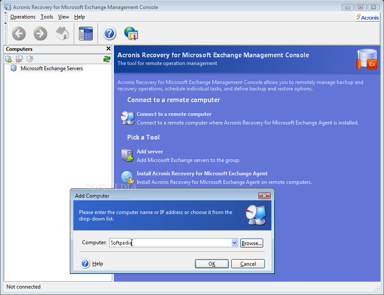Cancel the Add Computer dialog
The image size is (384, 295).
(x=248, y=264)
